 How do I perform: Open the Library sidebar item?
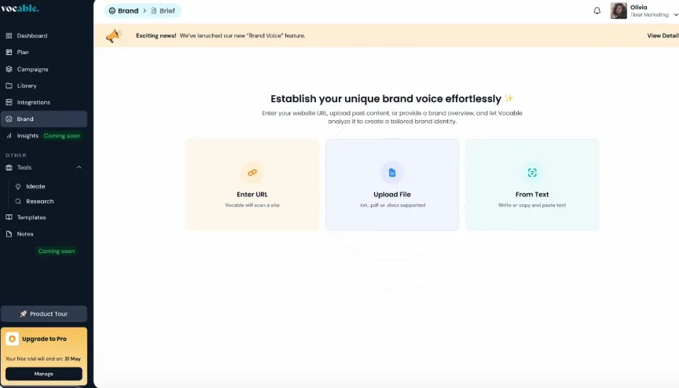[x=27, y=86]
